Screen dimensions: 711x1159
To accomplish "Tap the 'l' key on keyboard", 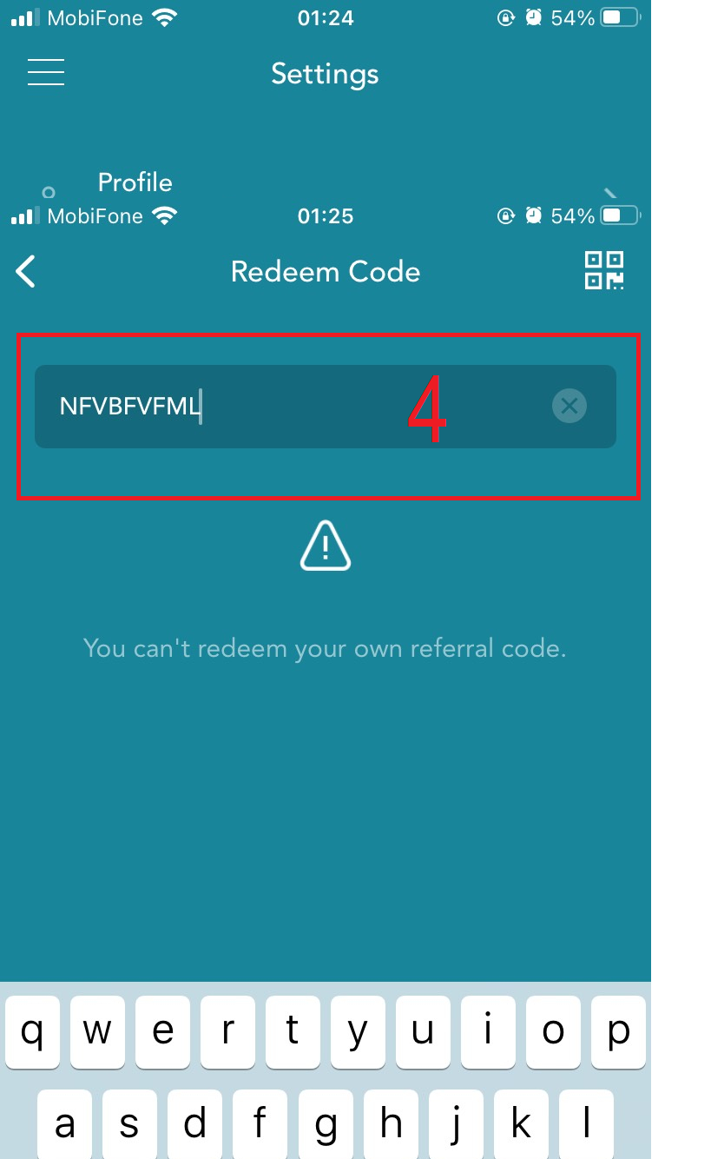I will (x=586, y=1124).
